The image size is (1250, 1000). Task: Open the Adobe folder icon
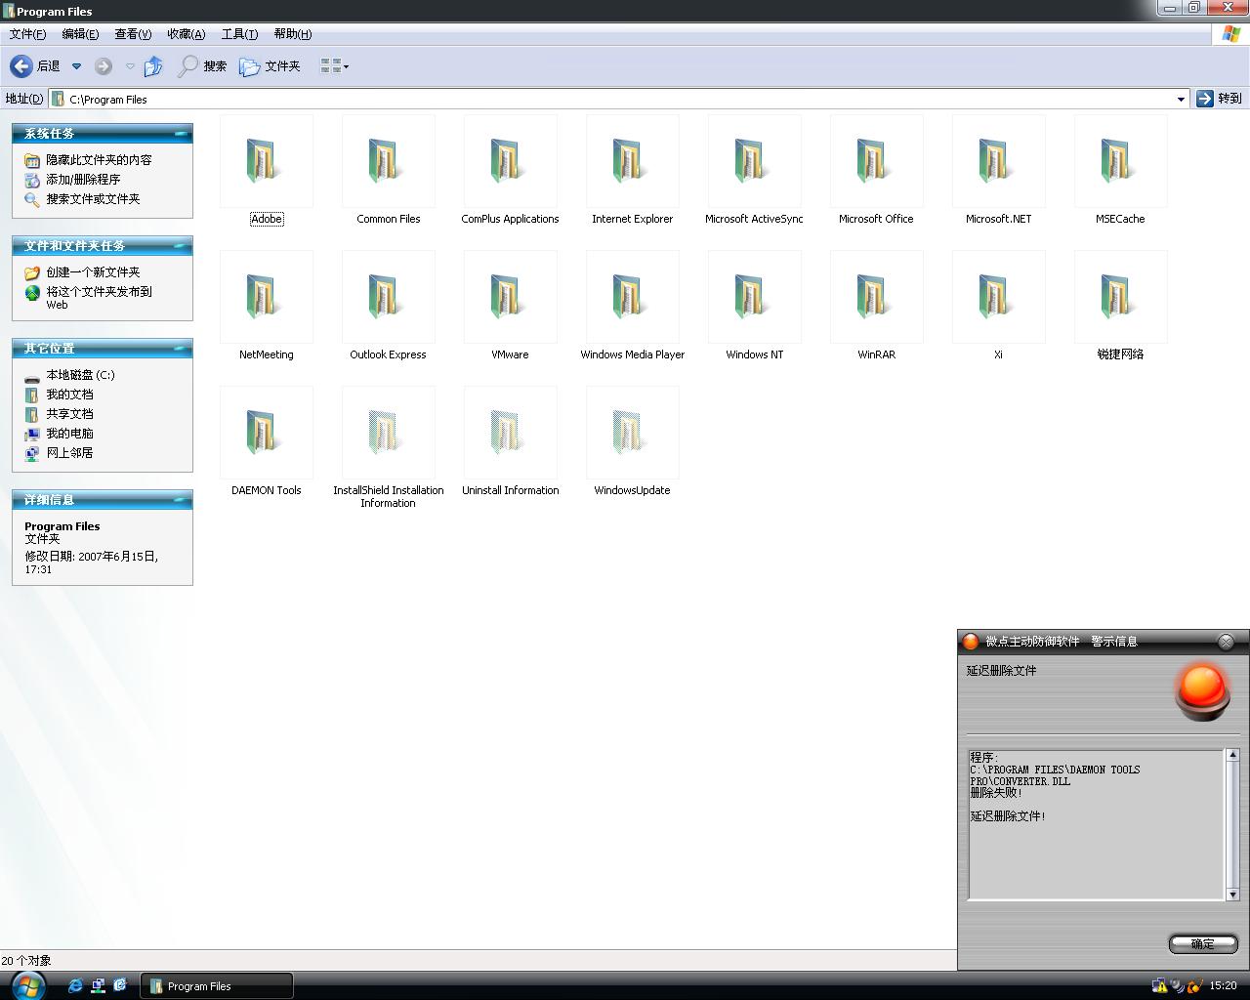(266, 161)
